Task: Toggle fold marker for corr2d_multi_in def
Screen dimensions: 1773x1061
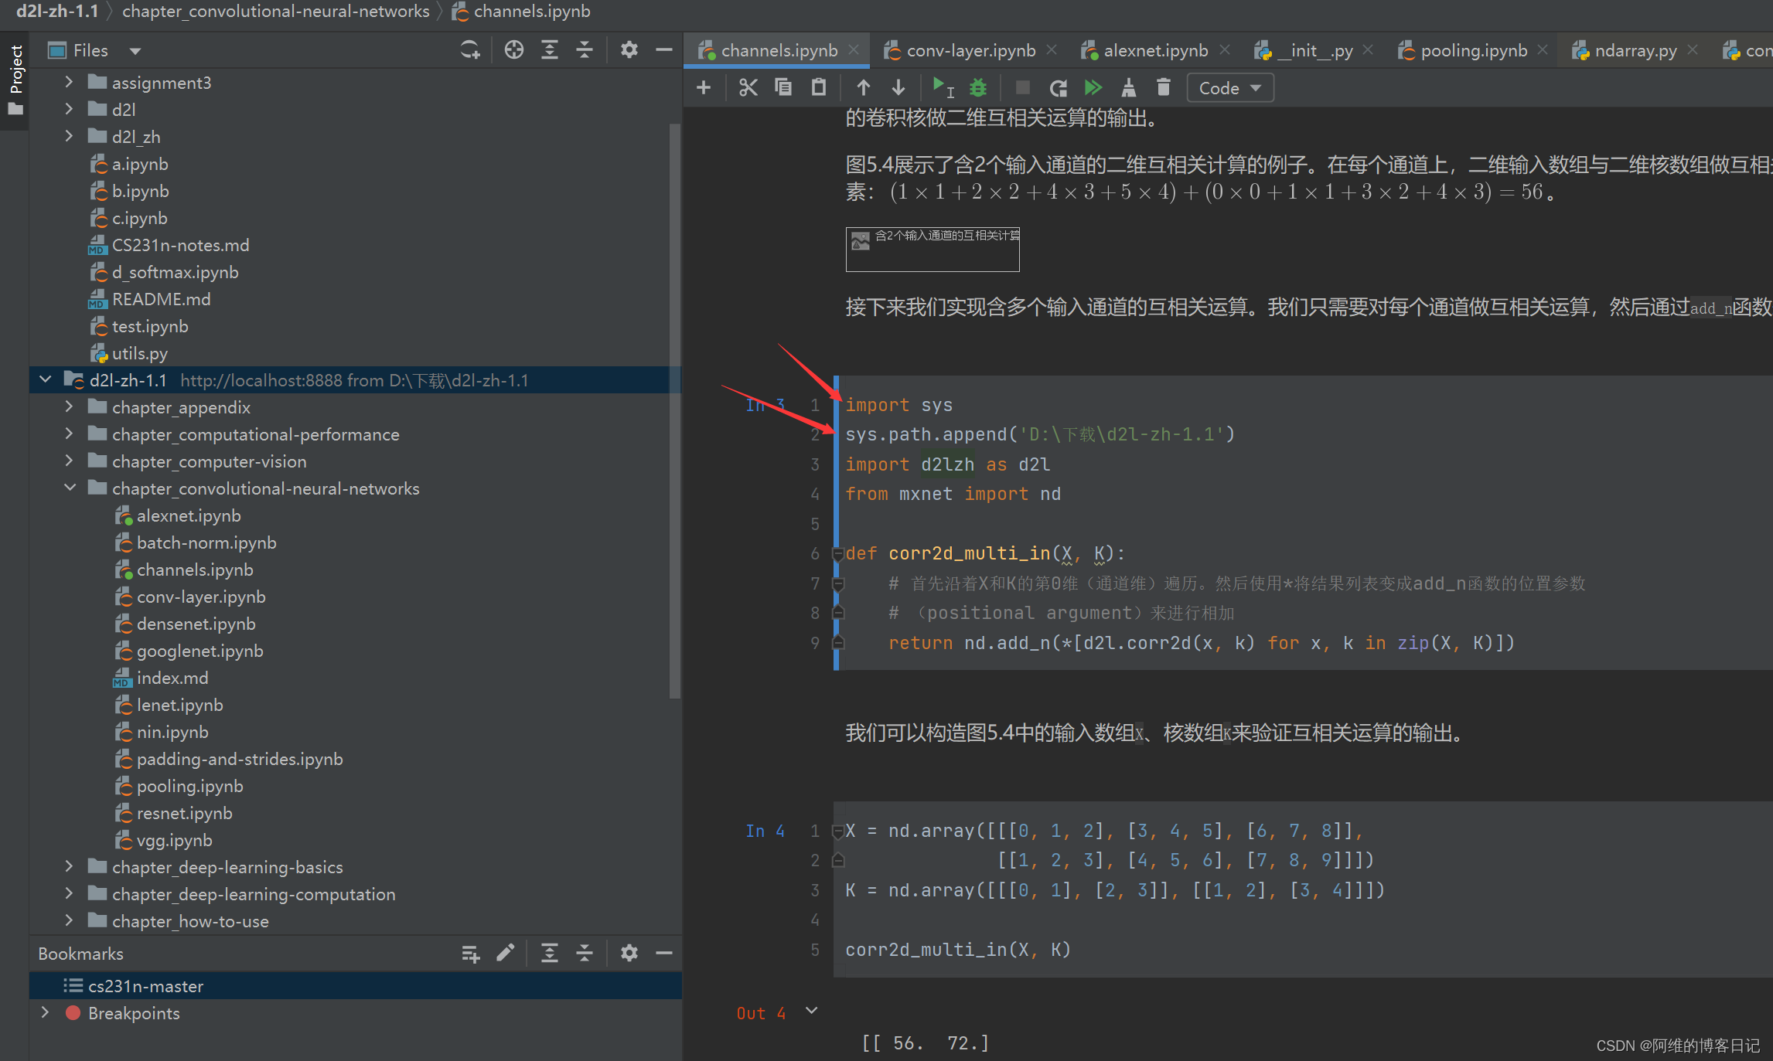Action: [x=837, y=553]
